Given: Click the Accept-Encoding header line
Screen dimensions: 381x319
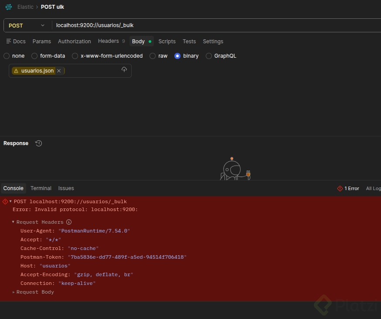Looking at the screenshot, I should (x=77, y=275).
